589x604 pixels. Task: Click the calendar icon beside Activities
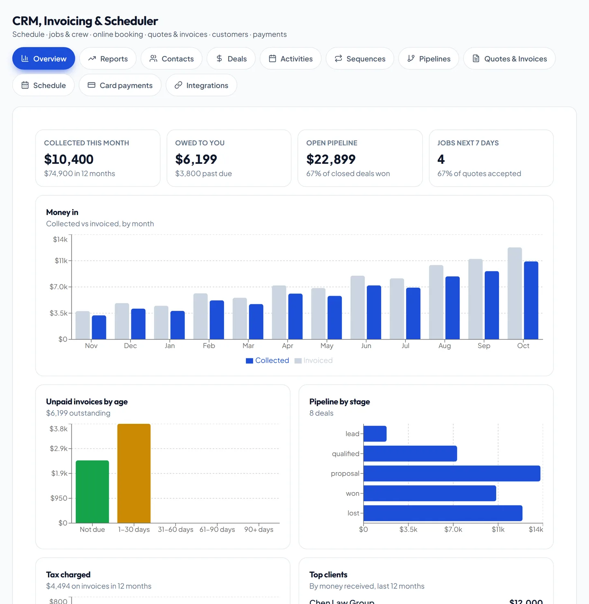(272, 59)
